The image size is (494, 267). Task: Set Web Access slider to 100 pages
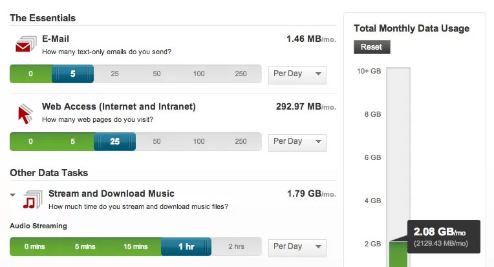pyautogui.click(x=199, y=141)
